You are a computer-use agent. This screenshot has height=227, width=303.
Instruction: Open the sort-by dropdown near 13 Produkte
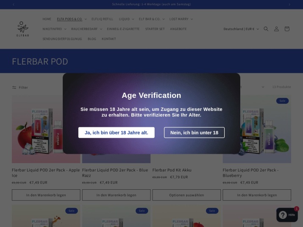point(251,87)
